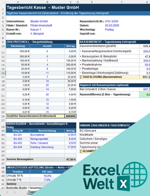Select the column B header
150x196 pixels.
[x=47, y=2]
